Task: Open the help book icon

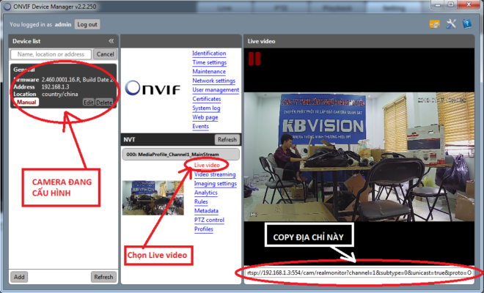Action: point(467,23)
